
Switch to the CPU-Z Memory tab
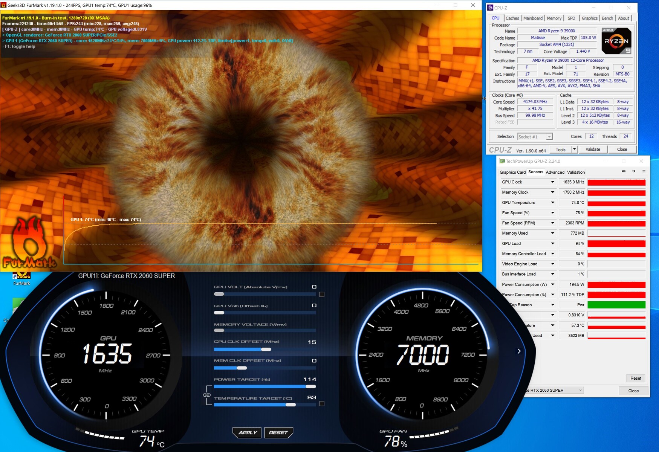pos(554,18)
